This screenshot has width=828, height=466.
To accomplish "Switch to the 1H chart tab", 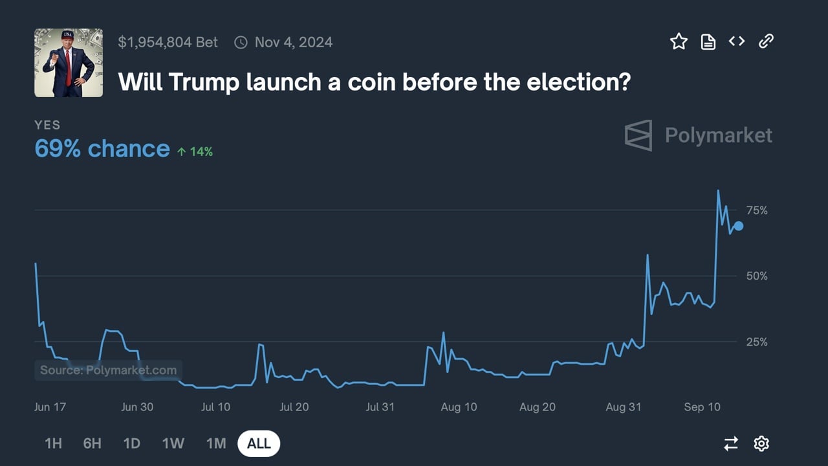I will click(52, 443).
